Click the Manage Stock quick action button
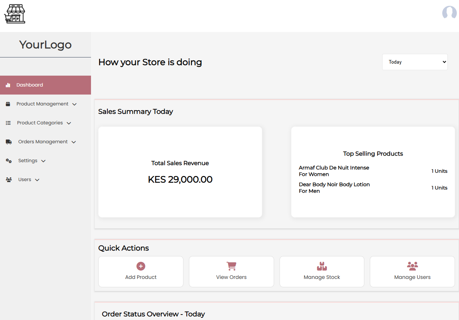The width and height of the screenshot is (459, 320). [322, 272]
